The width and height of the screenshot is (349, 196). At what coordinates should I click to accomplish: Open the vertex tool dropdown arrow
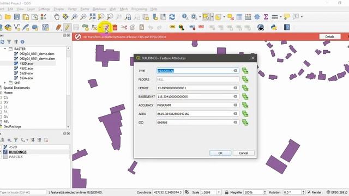click(x=100, y=27)
